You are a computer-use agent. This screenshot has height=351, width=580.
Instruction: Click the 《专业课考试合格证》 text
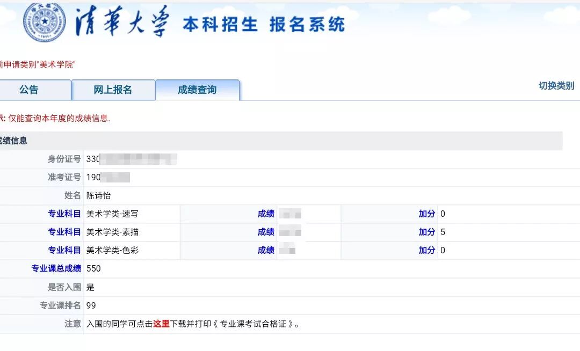(x=253, y=324)
